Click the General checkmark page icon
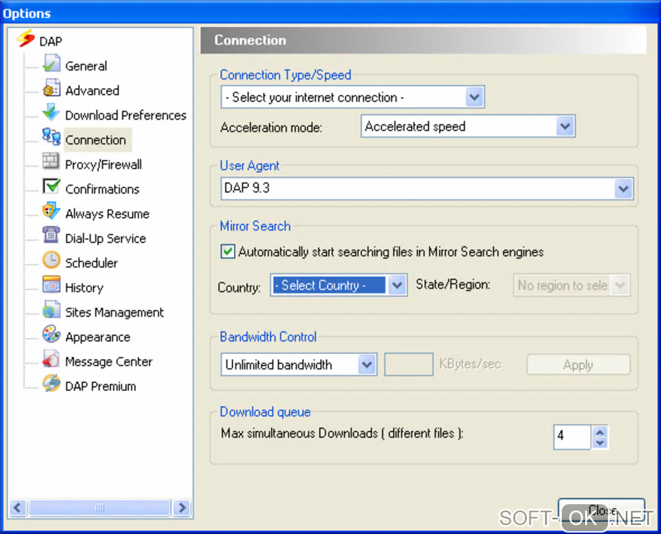This screenshot has height=534, width=661. tap(51, 64)
